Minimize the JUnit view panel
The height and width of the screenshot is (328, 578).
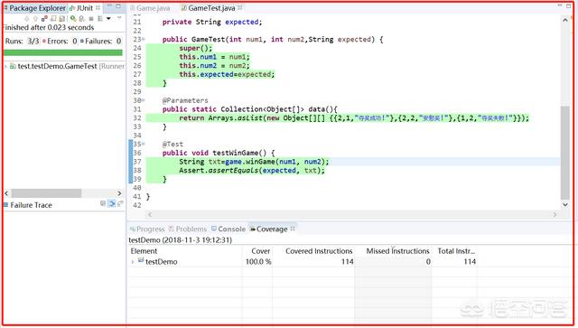coord(109,6)
